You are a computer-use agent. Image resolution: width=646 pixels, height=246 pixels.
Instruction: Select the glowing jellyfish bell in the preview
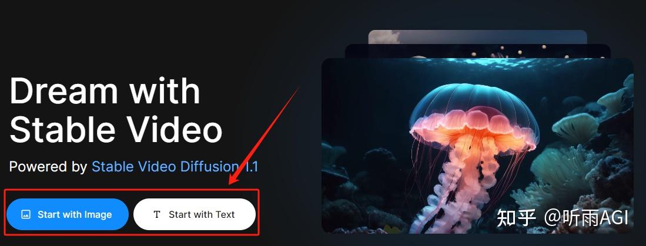pos(474,117)
